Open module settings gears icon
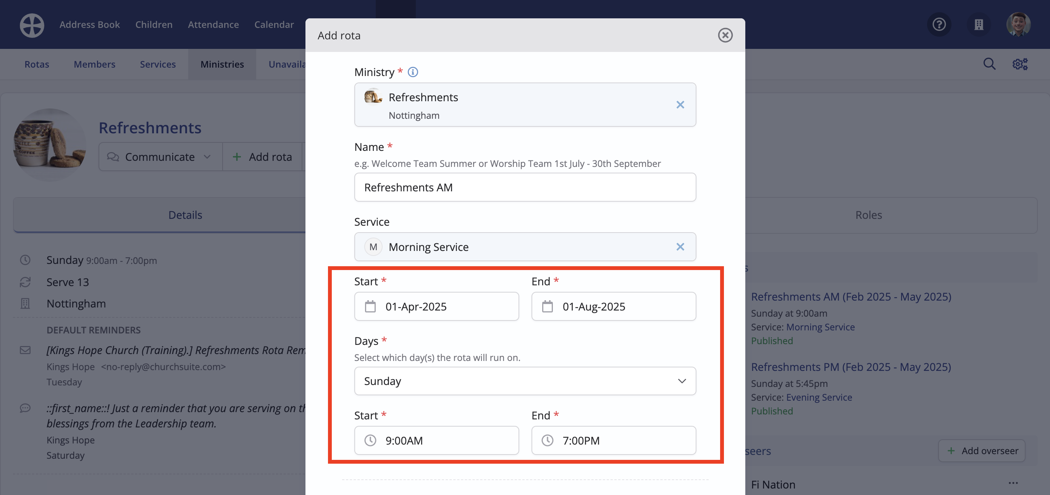The width and height of the screenshot is (1050, 495). tap(1020, 64)
